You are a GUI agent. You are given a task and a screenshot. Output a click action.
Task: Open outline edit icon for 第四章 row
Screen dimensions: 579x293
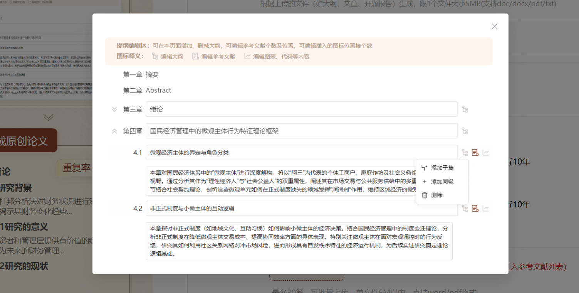(x=465, y=131)
